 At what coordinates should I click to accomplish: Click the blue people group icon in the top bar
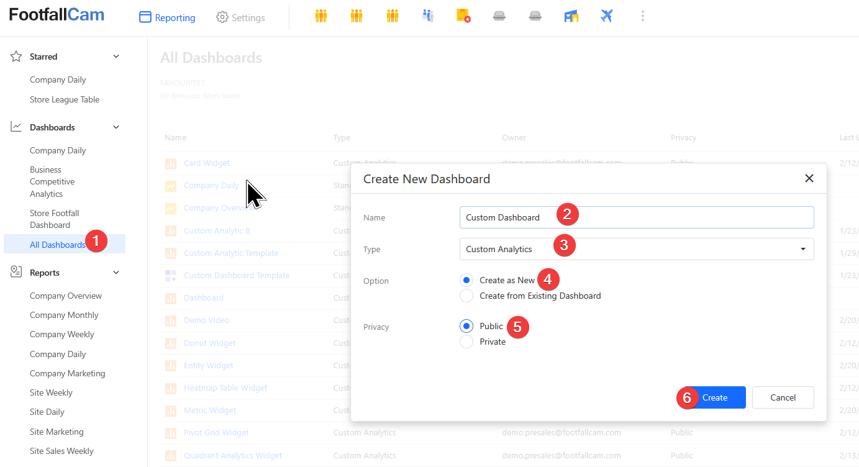(x=428, y=16)
